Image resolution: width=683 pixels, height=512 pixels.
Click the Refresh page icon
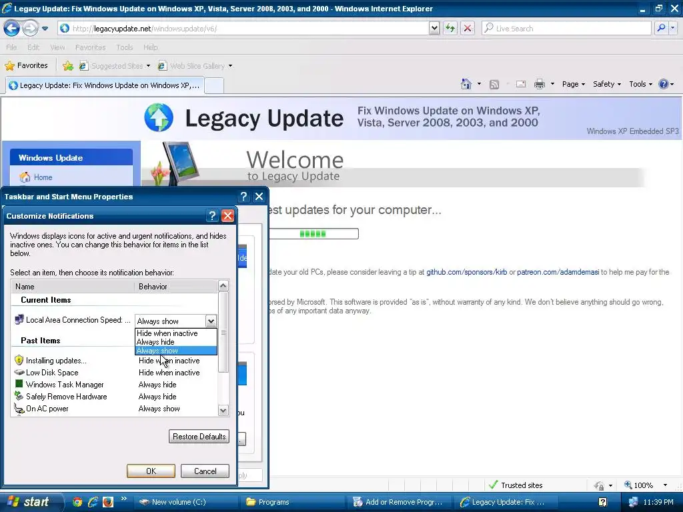tap(450, 29)
